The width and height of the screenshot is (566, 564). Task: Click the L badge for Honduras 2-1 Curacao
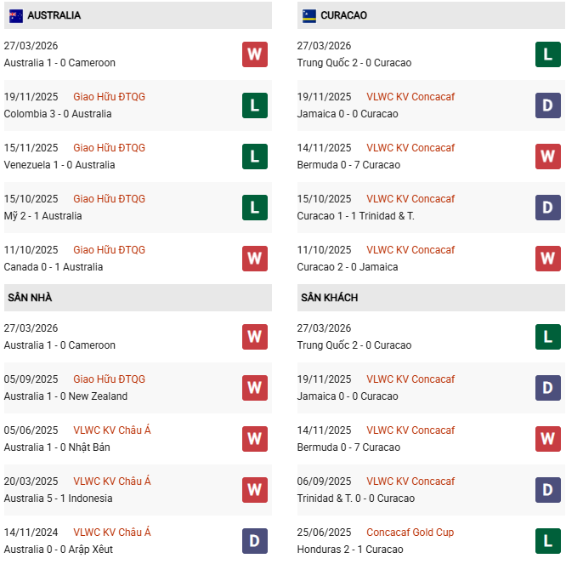pos(548,541)
